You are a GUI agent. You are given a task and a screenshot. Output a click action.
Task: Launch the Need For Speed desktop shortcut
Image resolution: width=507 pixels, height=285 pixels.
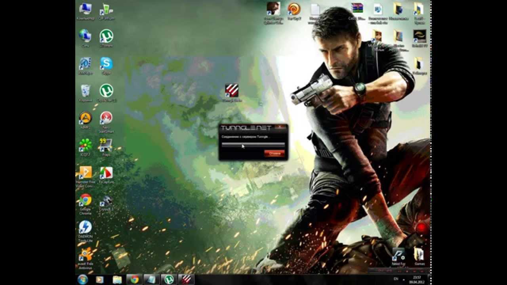398,257
